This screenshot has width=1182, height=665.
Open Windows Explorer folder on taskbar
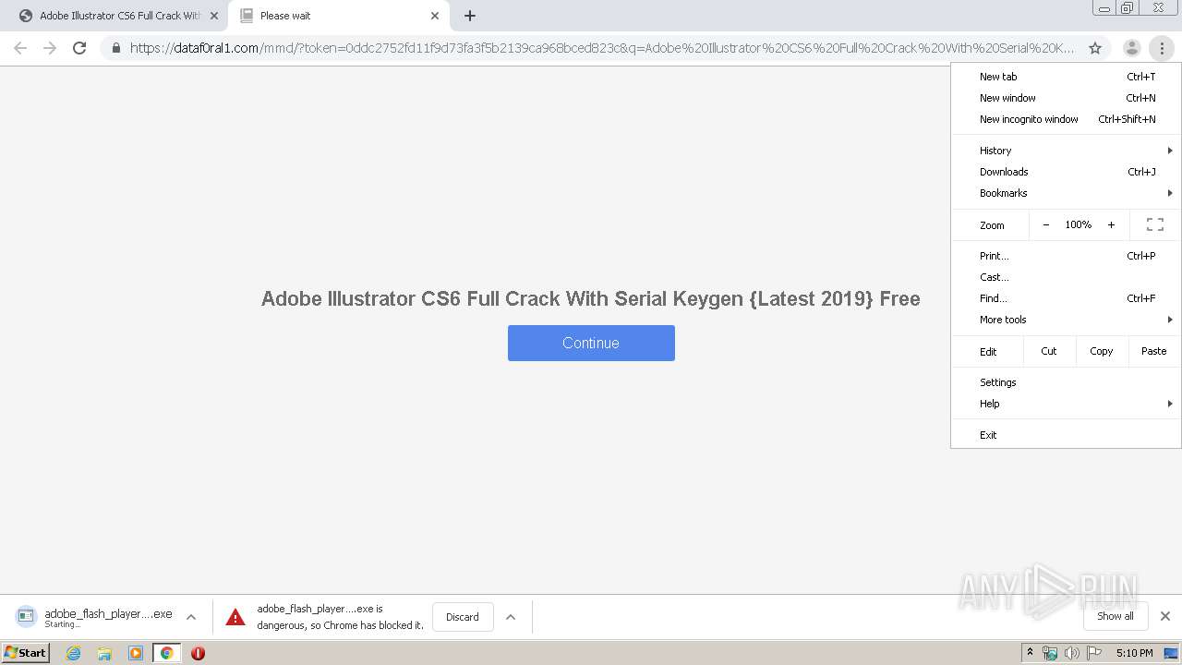point(104,653)
